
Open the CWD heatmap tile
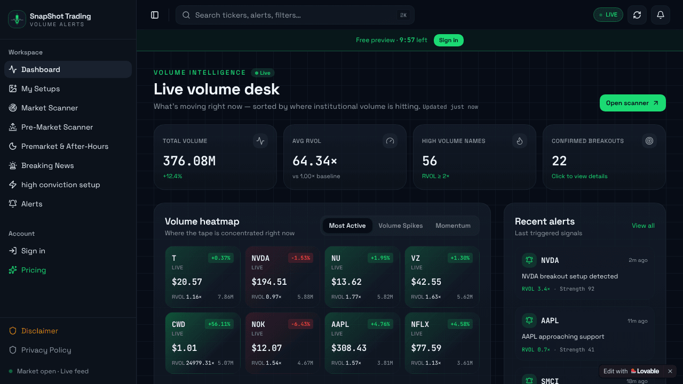click(x=203, y=343)
